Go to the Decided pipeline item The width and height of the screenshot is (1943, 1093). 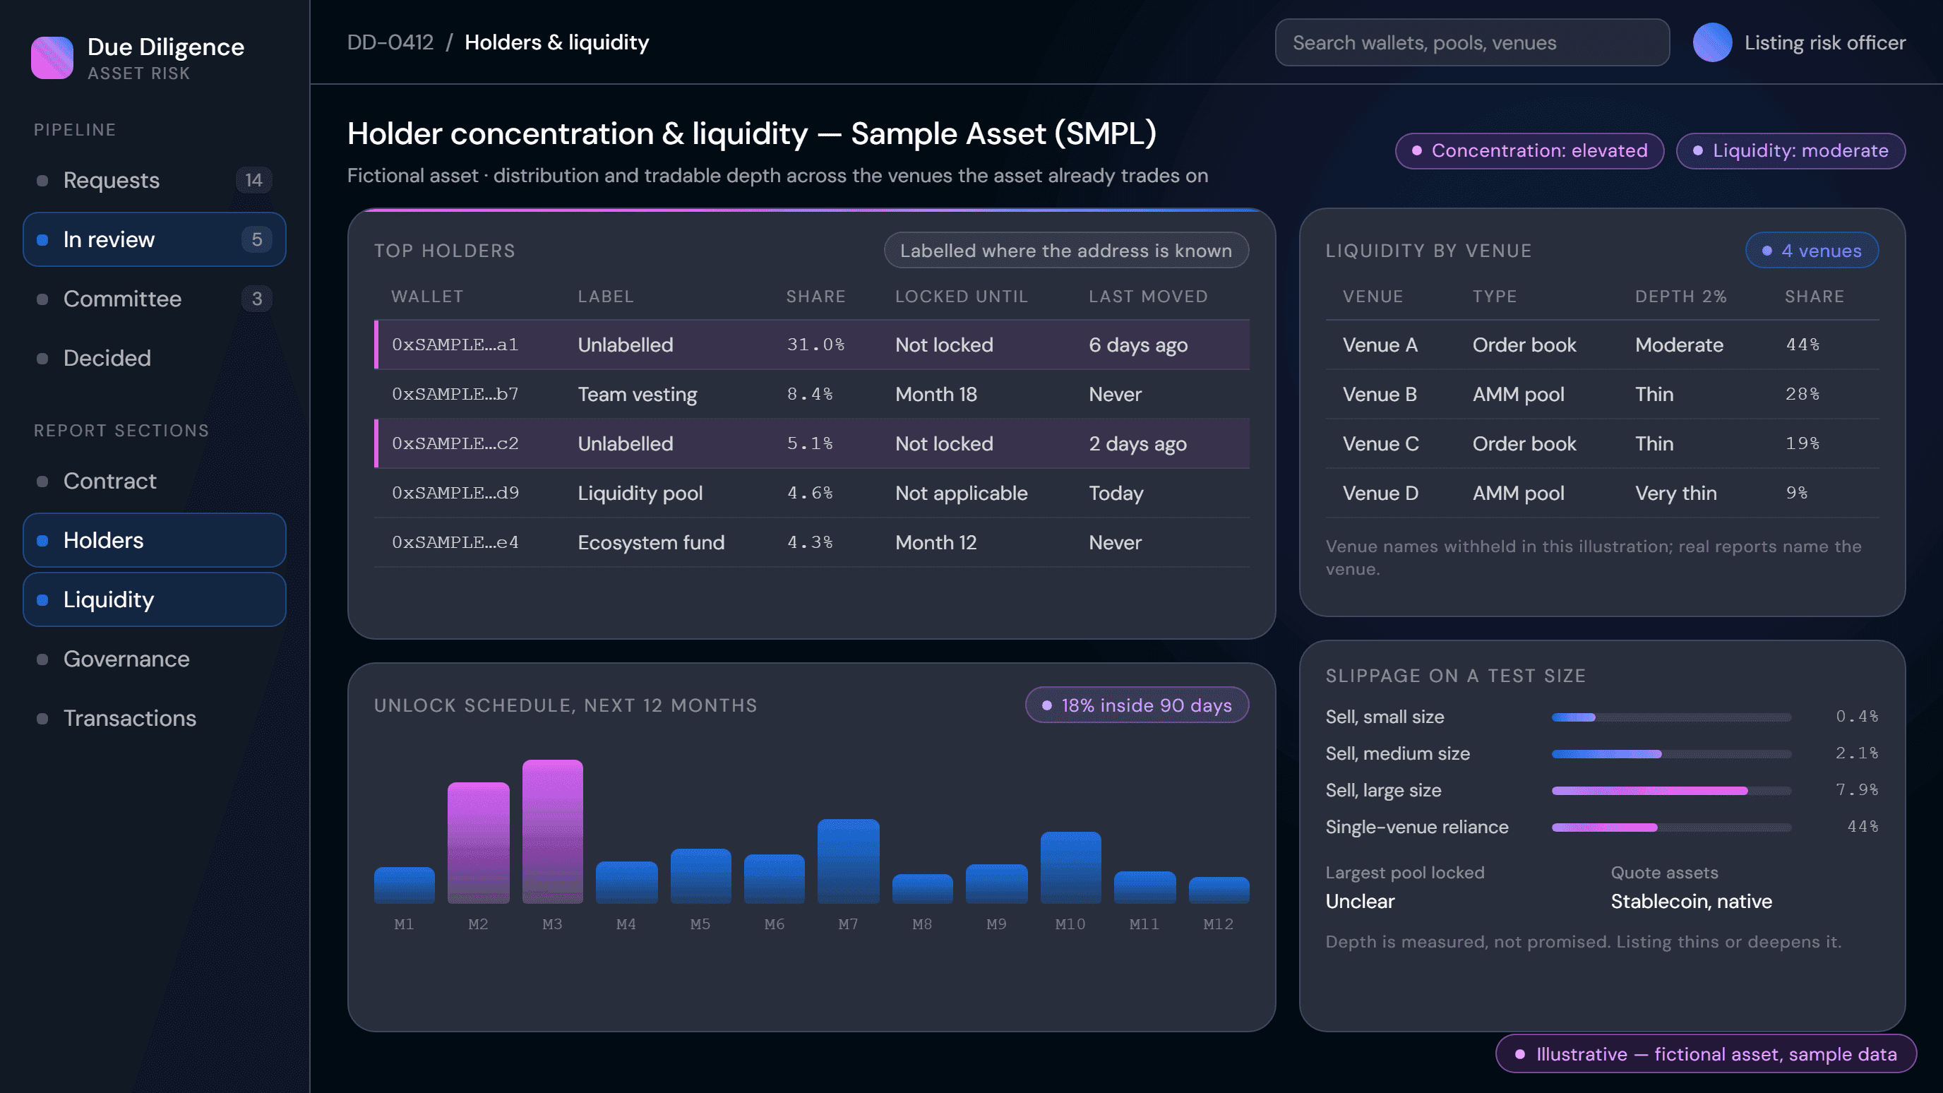155,357
